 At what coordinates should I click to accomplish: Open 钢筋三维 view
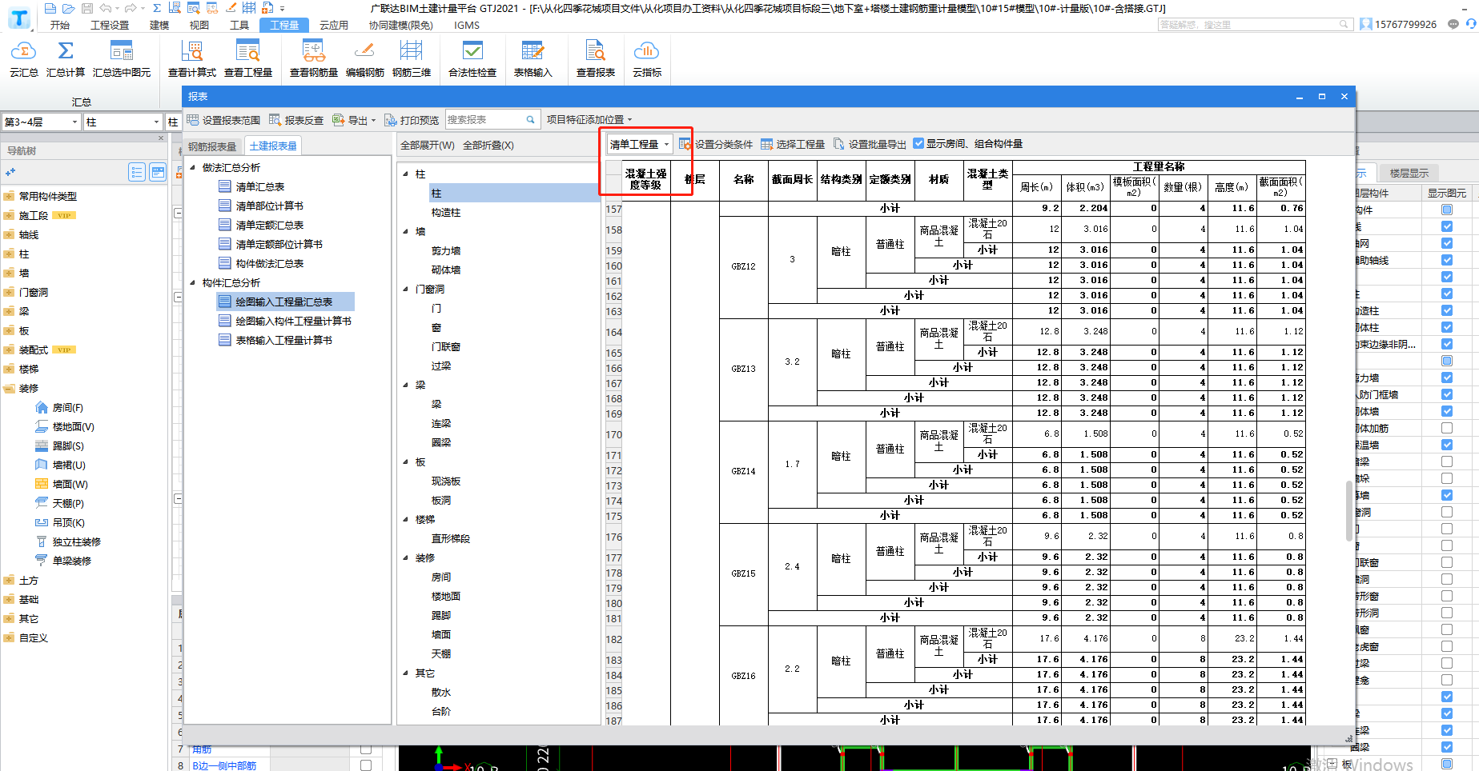(x=412, y=59)
